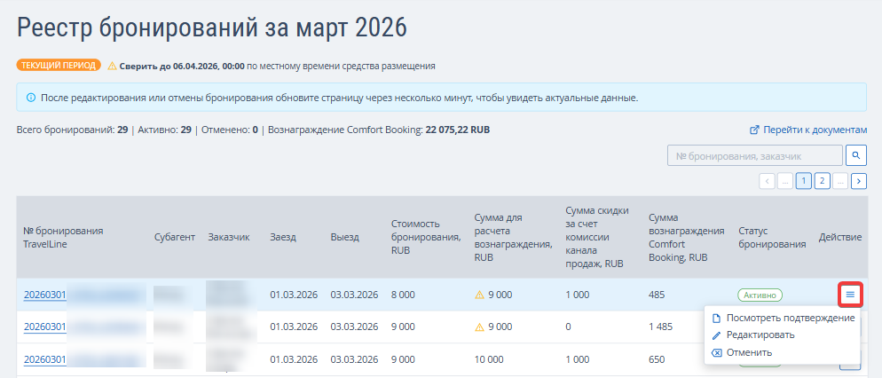Open the action menu in the first row
Image resolution: width=882 pixels, height=378 pixels.
pos(850,294)
